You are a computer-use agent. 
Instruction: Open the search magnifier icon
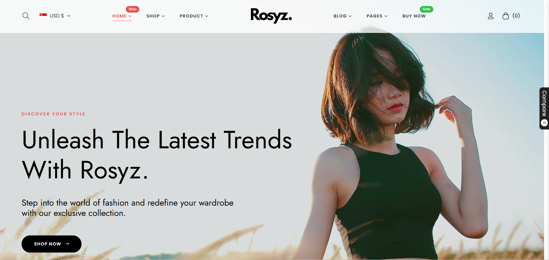(26, 16)
